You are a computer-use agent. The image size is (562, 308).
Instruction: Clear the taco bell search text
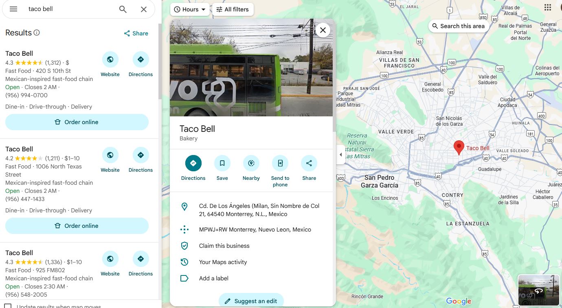(144, 9)
